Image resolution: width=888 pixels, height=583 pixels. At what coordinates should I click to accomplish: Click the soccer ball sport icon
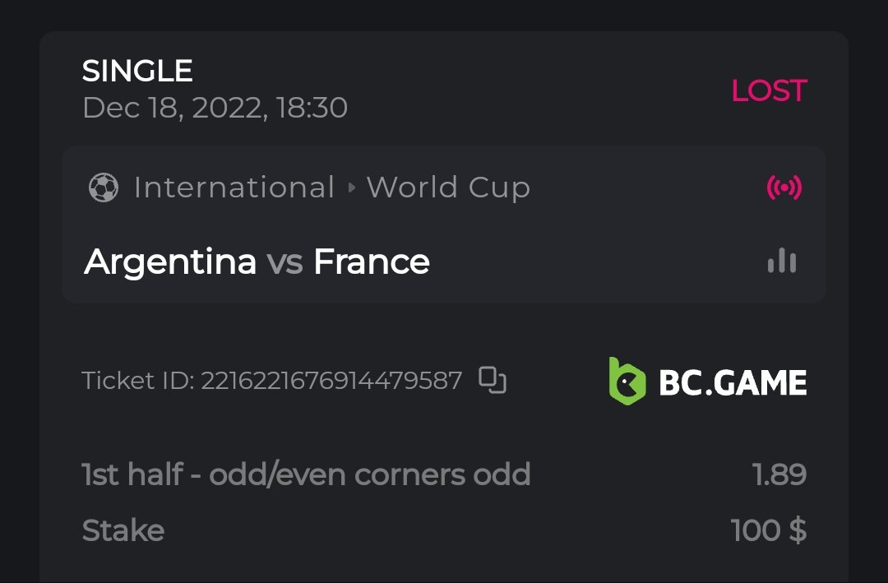(x=103, y=188)
